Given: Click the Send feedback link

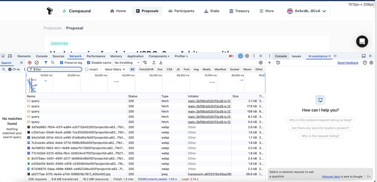Looking at the screenshot, I should click(348, 63).
